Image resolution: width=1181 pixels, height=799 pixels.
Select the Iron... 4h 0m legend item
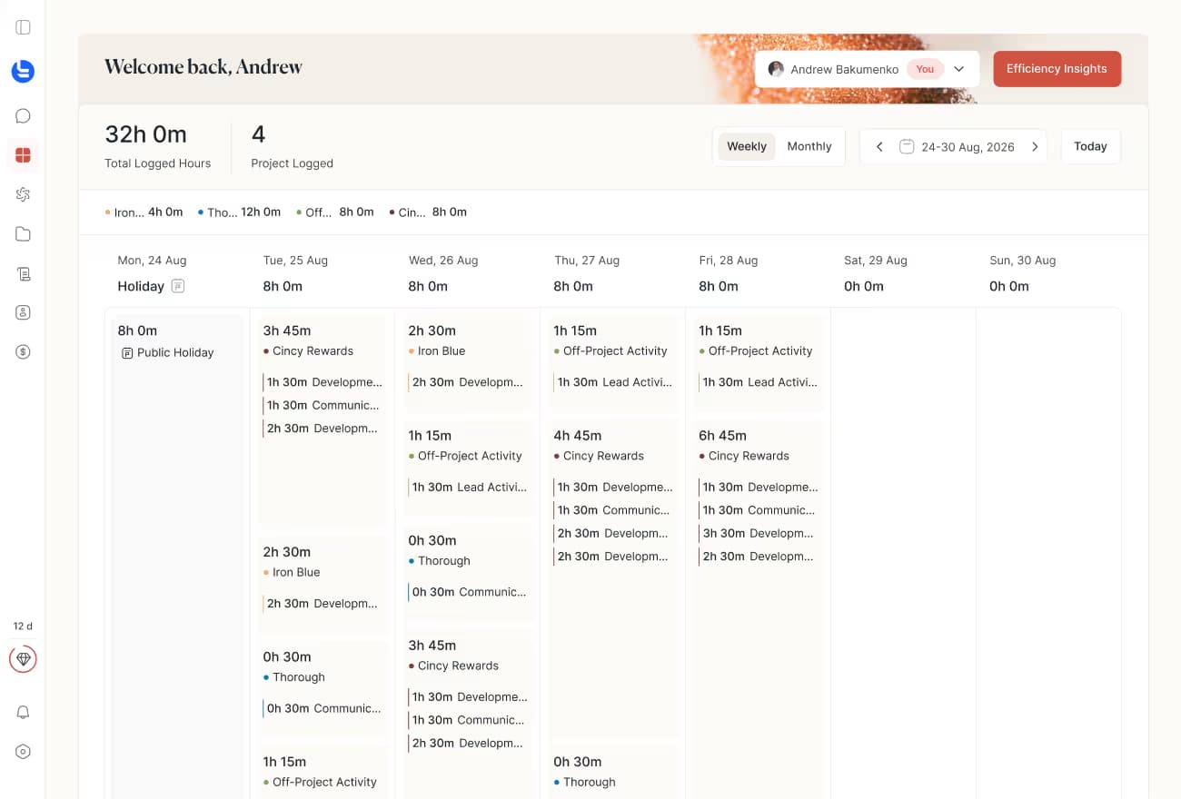[144, 212]
